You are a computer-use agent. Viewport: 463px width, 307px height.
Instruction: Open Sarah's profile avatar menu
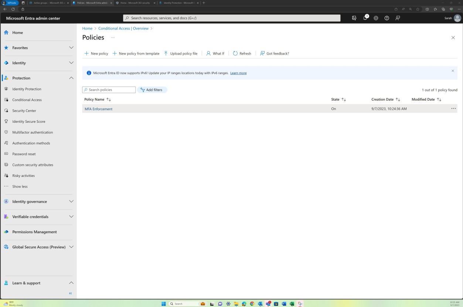(457, 18)
